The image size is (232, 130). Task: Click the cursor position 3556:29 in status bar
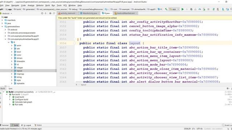[187, 129]
